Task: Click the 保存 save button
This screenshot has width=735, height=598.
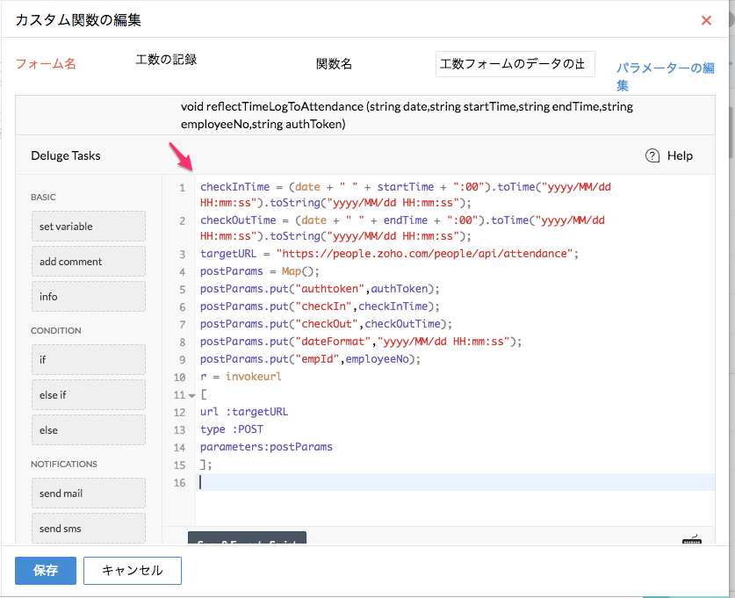Action: point(46,571)
